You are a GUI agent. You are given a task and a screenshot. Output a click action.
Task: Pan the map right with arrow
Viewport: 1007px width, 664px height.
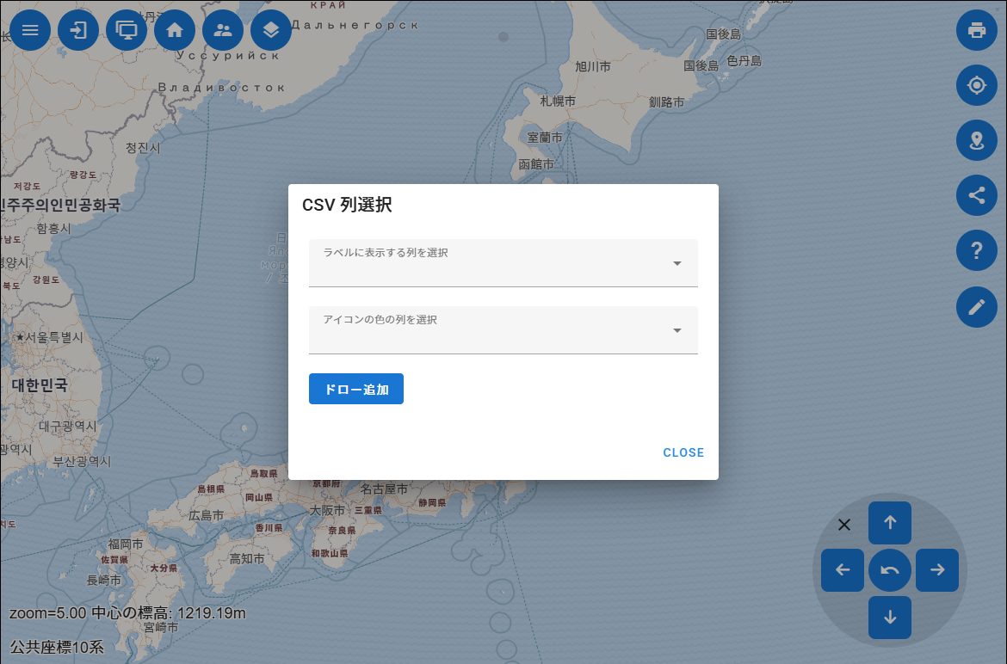pyautogui.click(x=937, y=570)
